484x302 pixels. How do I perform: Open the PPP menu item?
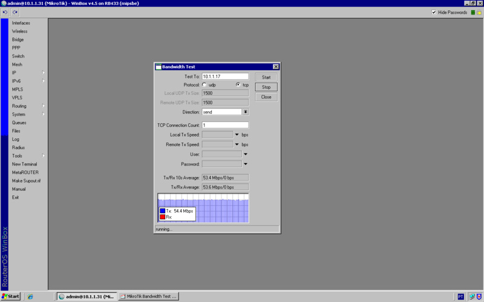(x=16, y=48)
